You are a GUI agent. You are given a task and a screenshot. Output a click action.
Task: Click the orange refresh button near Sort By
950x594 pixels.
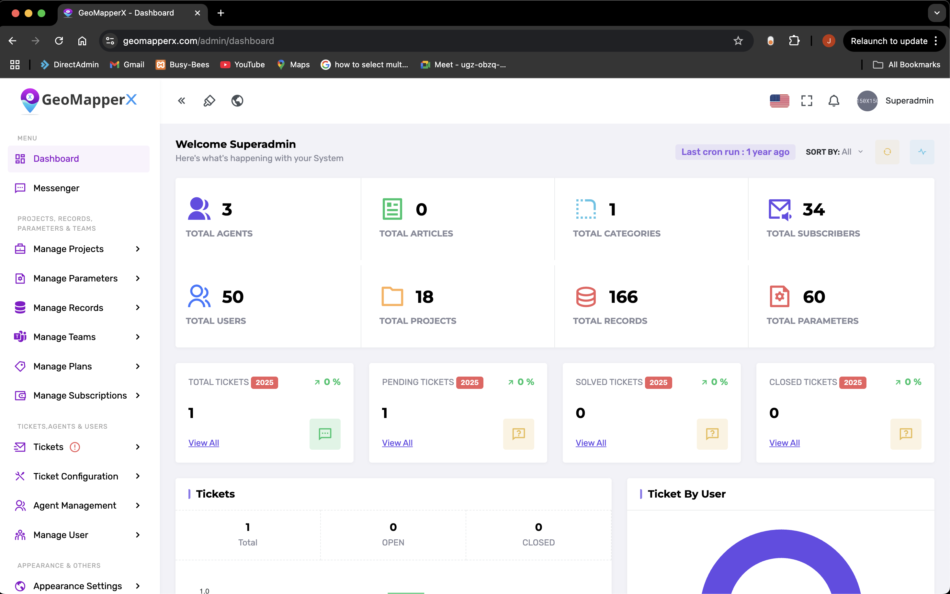pos(887,152)
